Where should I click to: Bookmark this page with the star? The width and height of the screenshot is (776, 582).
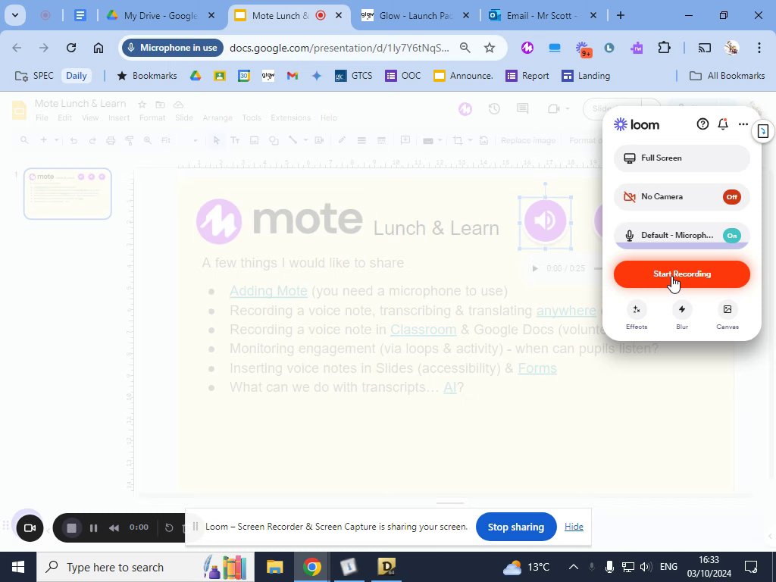pos(490,48)
